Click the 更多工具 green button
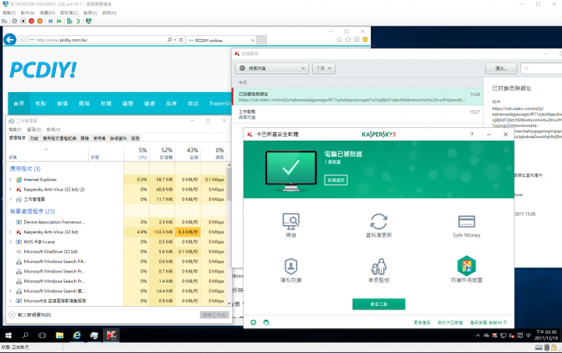The height and width of the screenshot is (353, 562). point(379,305)
